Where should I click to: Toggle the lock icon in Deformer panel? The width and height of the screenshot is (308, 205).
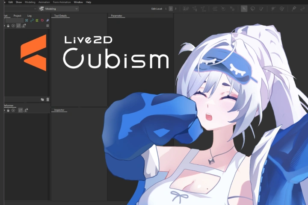[x=8, y=110]
